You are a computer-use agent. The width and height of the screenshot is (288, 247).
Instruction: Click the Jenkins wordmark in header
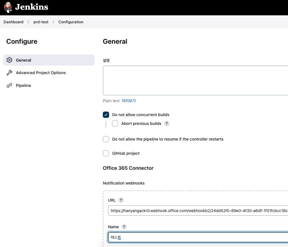click(32, 7)
